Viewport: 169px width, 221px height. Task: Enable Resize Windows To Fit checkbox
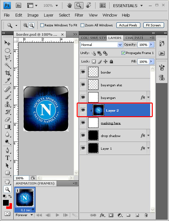coord(42,25)
